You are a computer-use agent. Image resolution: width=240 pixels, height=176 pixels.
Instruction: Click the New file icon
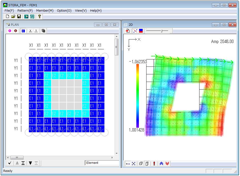click(x=7, y=16)
